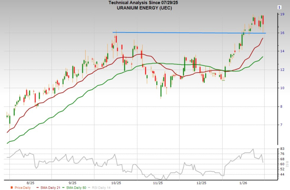Click the 83 RSI axis label
The width and height of the screenshot is (290, 190).
[283, 149]
